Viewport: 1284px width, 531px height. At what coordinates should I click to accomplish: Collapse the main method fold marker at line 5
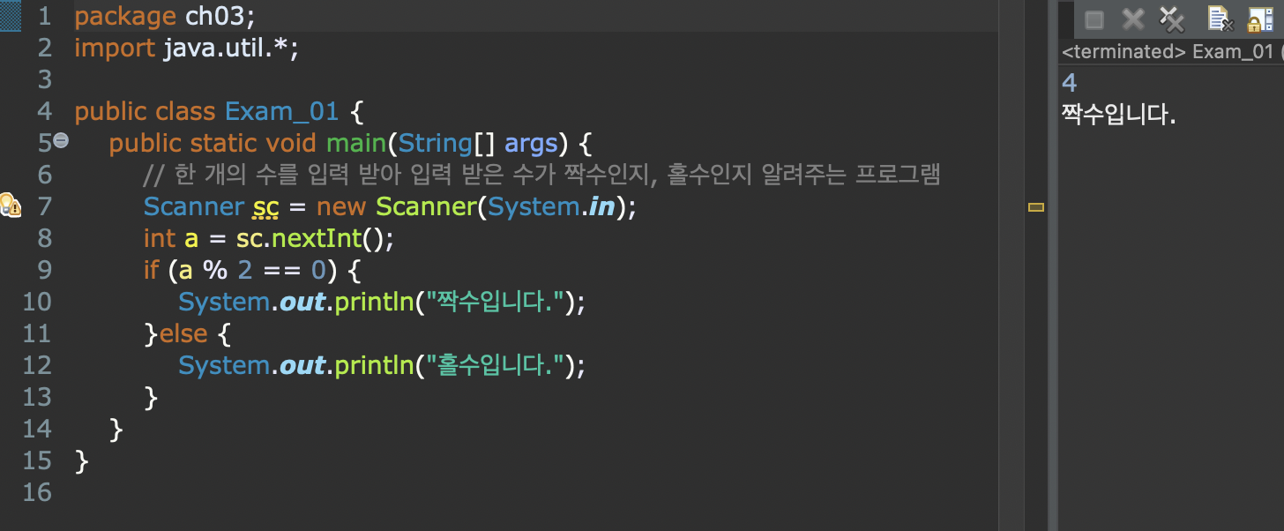pyautogui.click(x=61, y=140)
